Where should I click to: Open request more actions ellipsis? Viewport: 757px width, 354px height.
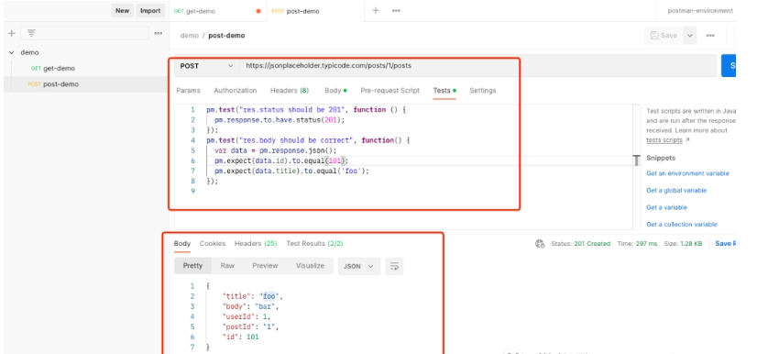[x=710, y=35]
